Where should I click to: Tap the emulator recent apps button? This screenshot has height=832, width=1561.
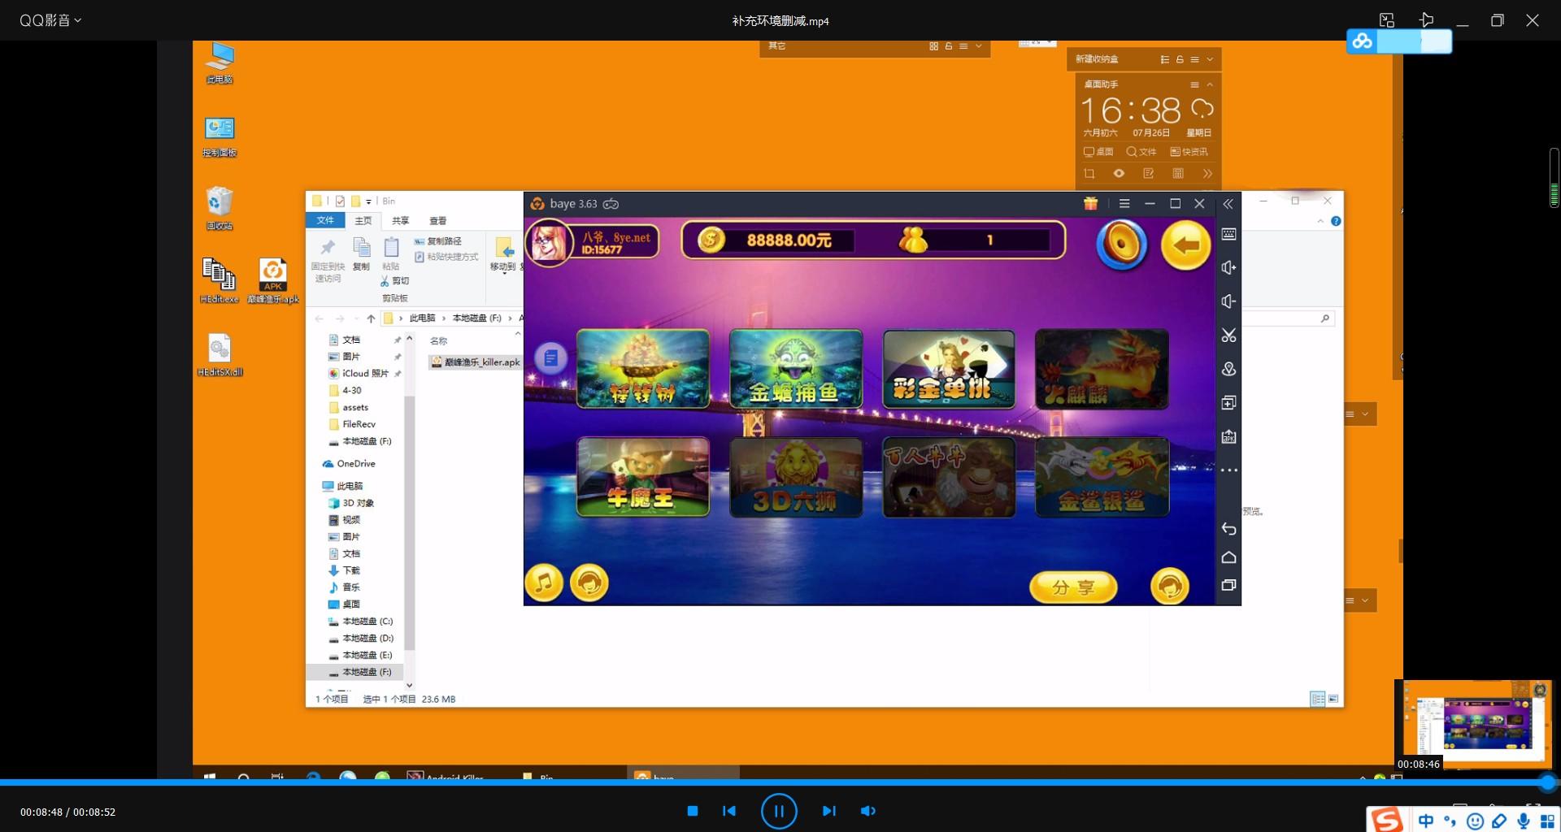(x=1228, y=585)
